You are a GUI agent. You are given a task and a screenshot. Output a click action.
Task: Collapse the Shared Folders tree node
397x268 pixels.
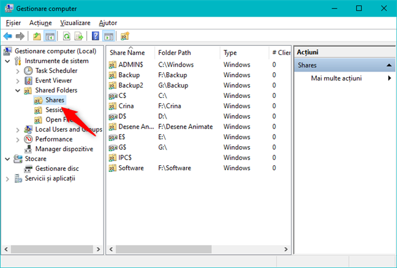point(18,91)
